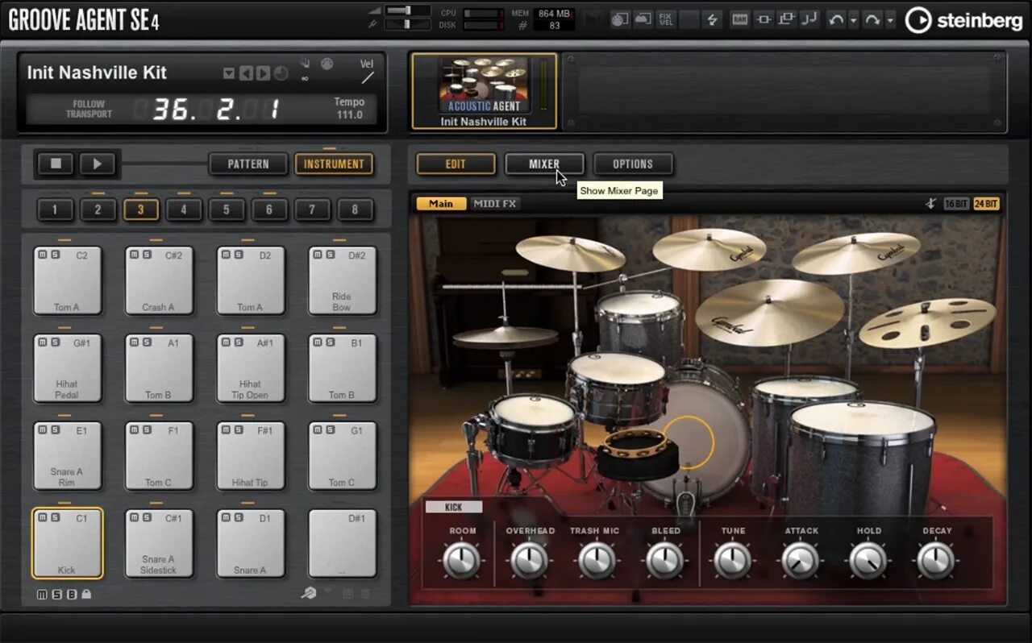Select the MIDI FX sub-tab
1032x643 pixels.
494,204
